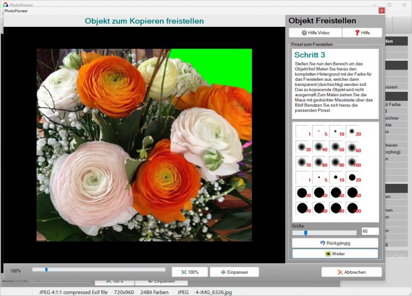The width and height of the screenshot is (412, 296).
Task: Fit image to view with Einpassen
Action: [234, 272]
